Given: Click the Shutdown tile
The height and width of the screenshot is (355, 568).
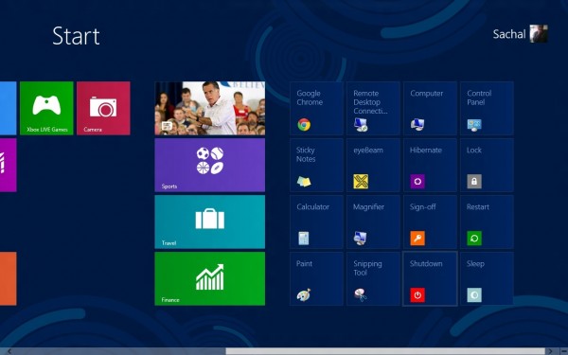Looking at the screenshot, I should click(430, 279).
